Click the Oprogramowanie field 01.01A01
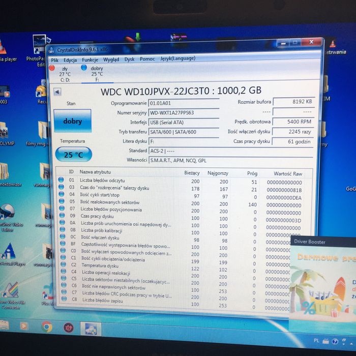The width and height of the screenshot is (356, 356). coord(184,103)
